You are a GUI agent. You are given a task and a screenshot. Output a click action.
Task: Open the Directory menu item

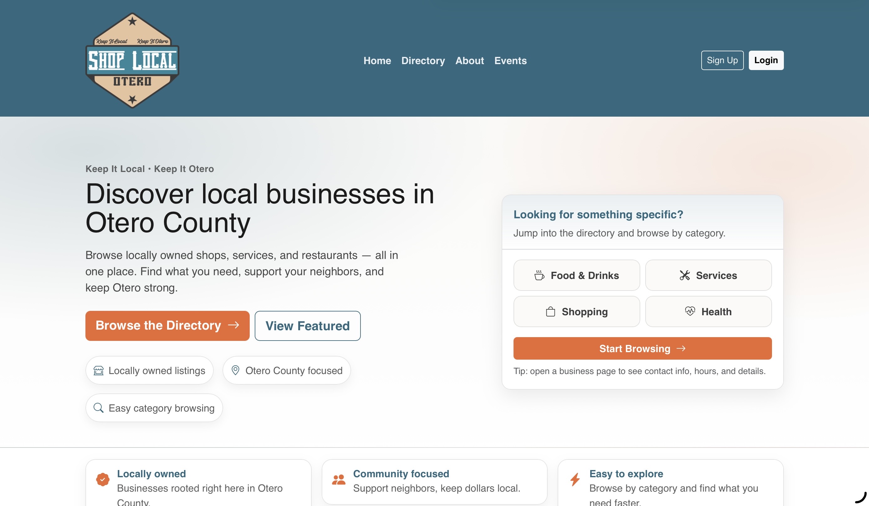[x=423, y=61]
